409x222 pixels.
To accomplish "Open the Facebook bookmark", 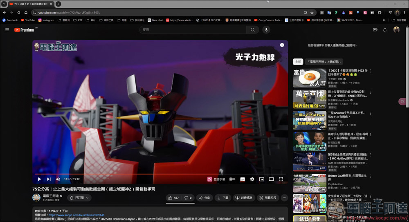I will [10, 20].
